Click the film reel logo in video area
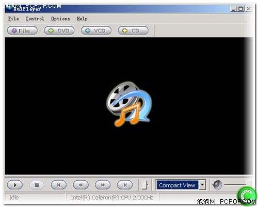Image resolution: width=258 pixels, height=207 pixels. [128, 104]
